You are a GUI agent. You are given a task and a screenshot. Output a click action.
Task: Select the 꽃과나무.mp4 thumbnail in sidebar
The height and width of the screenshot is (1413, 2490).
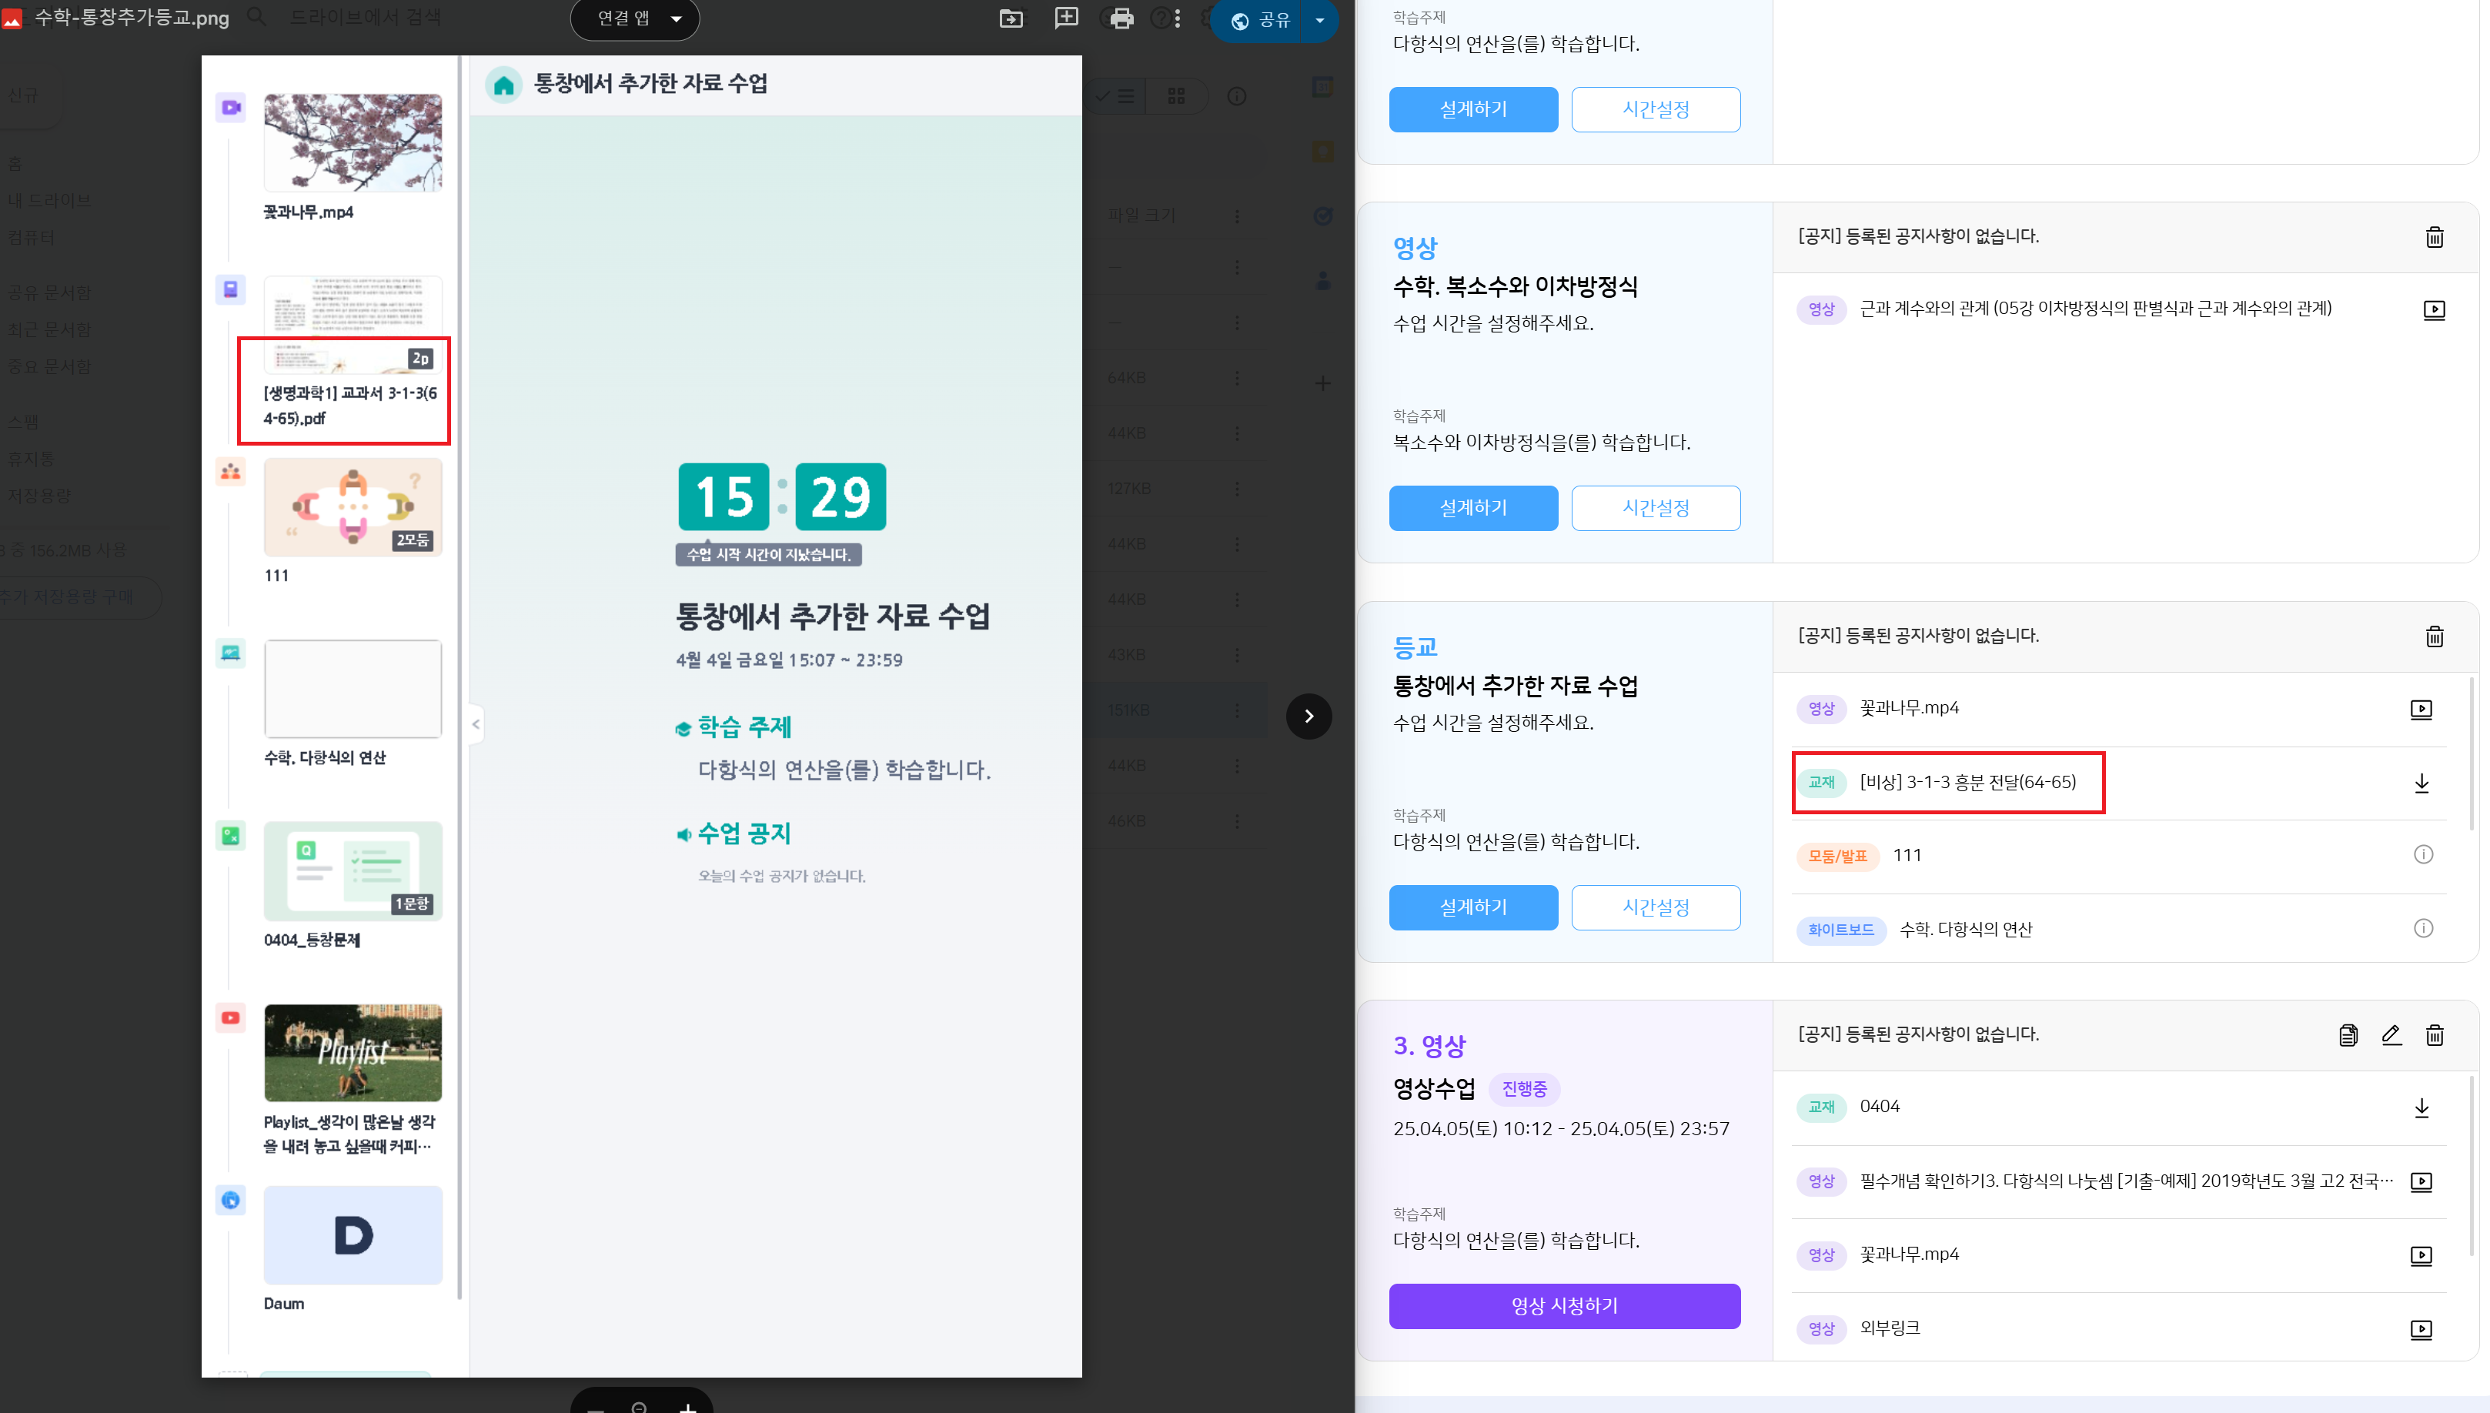(x=353, y=142)
